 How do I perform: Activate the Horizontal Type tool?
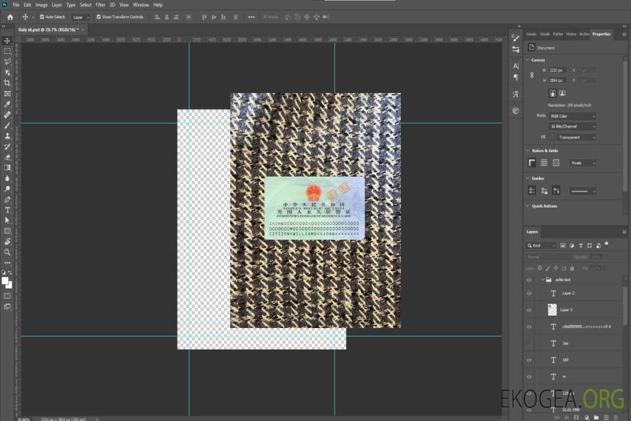(8, 210)
